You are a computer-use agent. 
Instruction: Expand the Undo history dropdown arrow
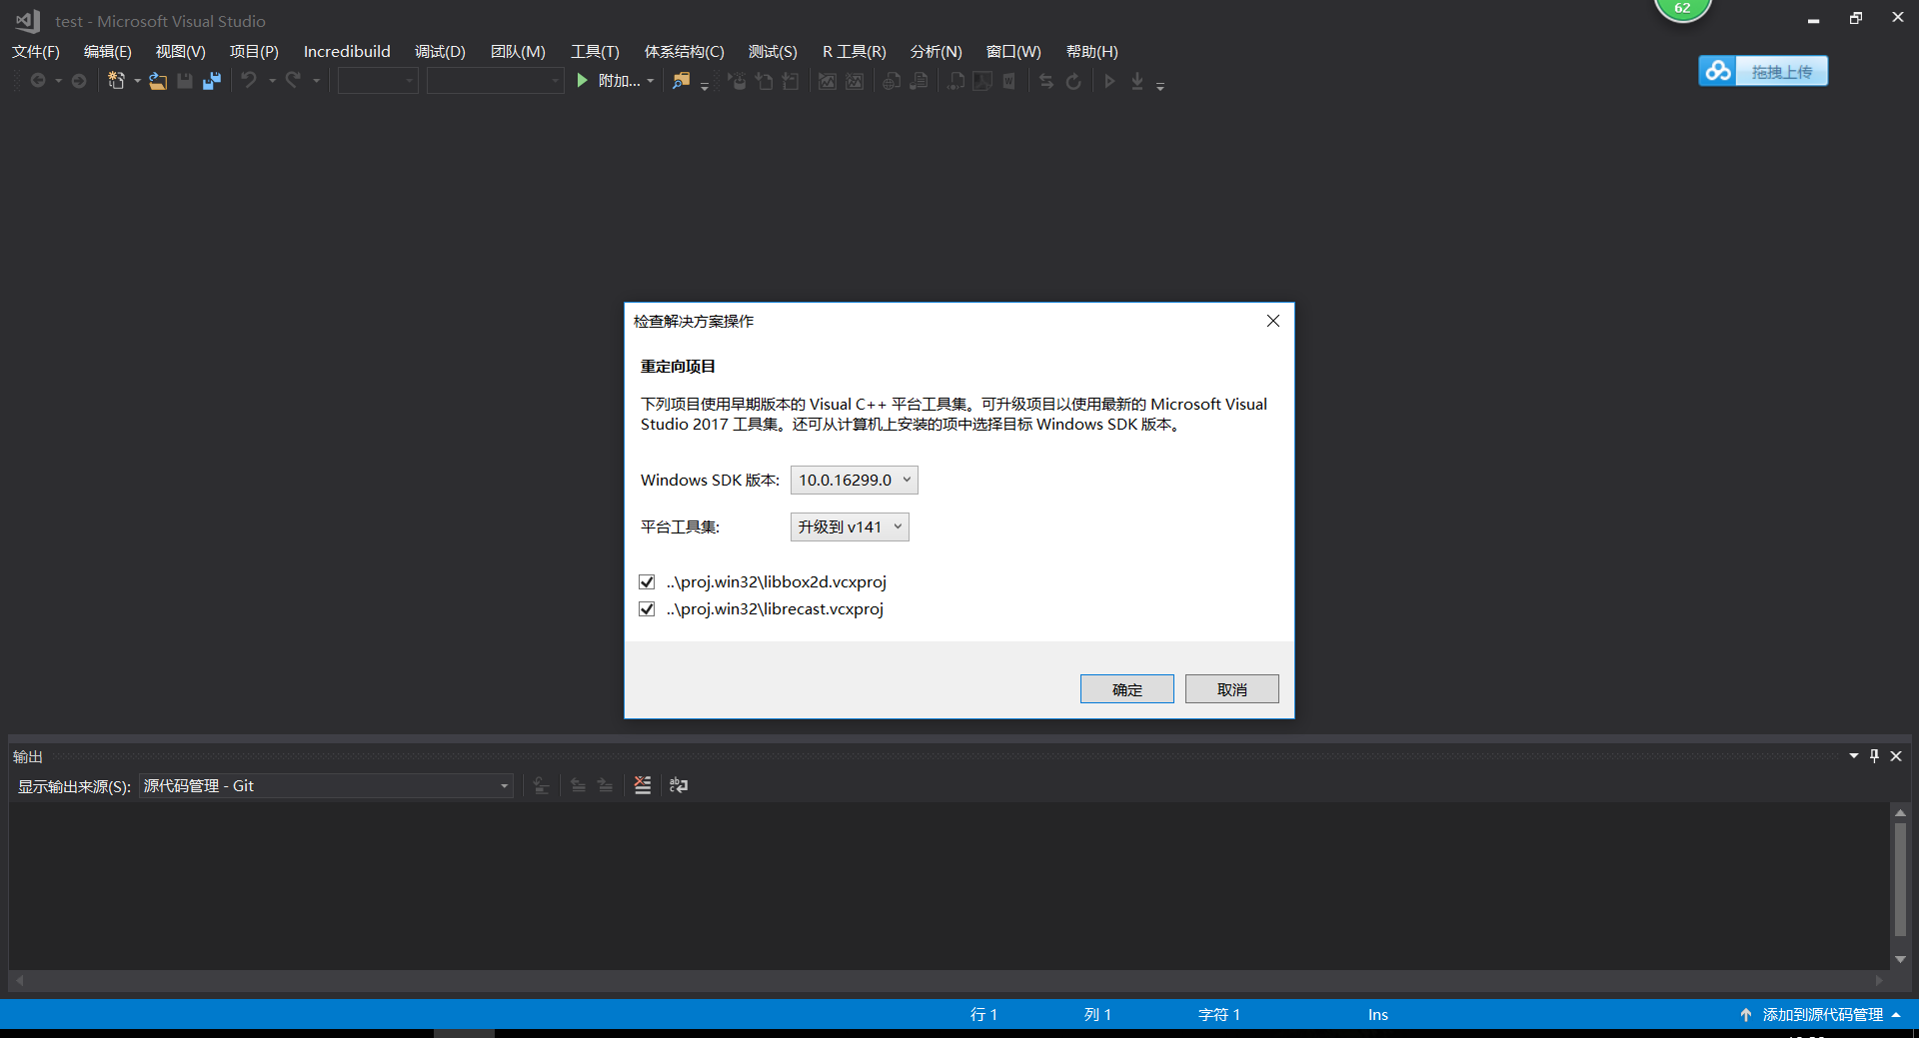tap(272, 81)
